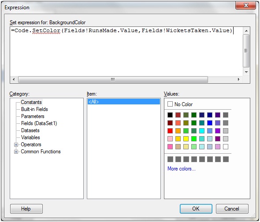This screenshot has height=222, width=260.
Task: Pick the khaki swatch in bottom row
Action: coord(186,147)
